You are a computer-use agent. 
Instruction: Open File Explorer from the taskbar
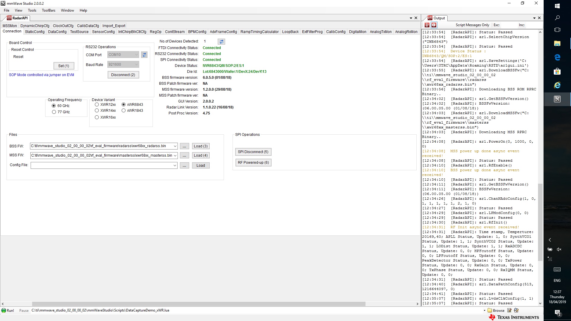tap(557, 44)
